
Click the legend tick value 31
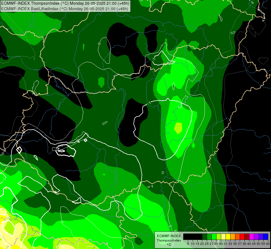pos(226,244)
